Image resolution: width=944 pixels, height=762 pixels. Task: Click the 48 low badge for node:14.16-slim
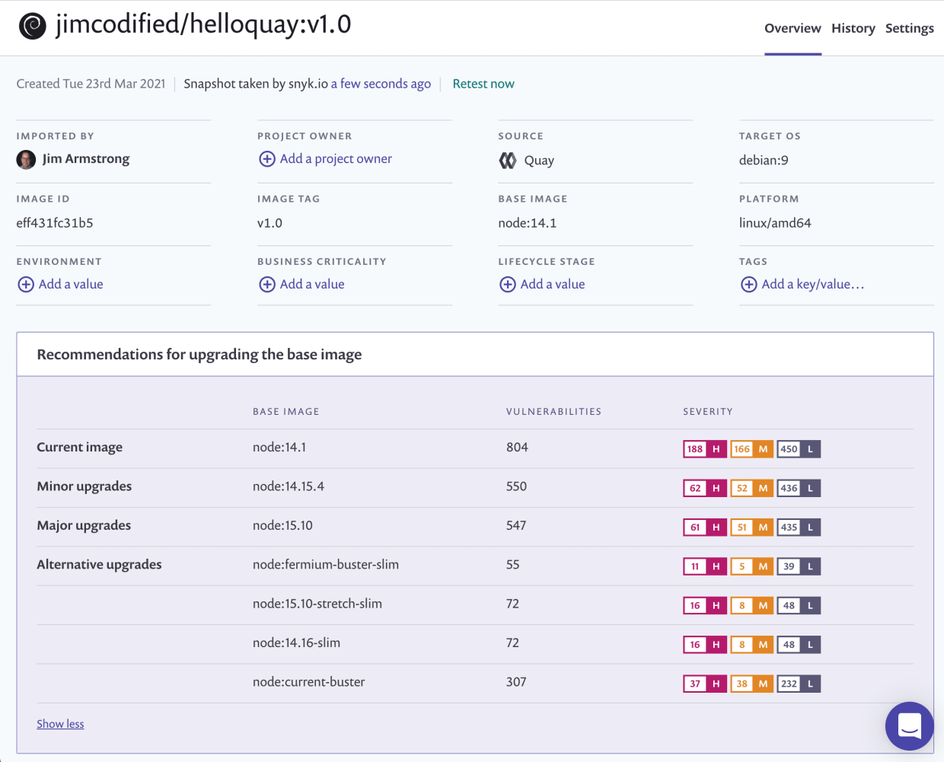tap(799, 645)
